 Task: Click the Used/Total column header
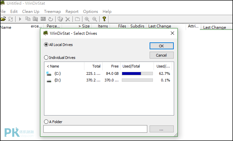pyautogui.click(x=137, y=66)
